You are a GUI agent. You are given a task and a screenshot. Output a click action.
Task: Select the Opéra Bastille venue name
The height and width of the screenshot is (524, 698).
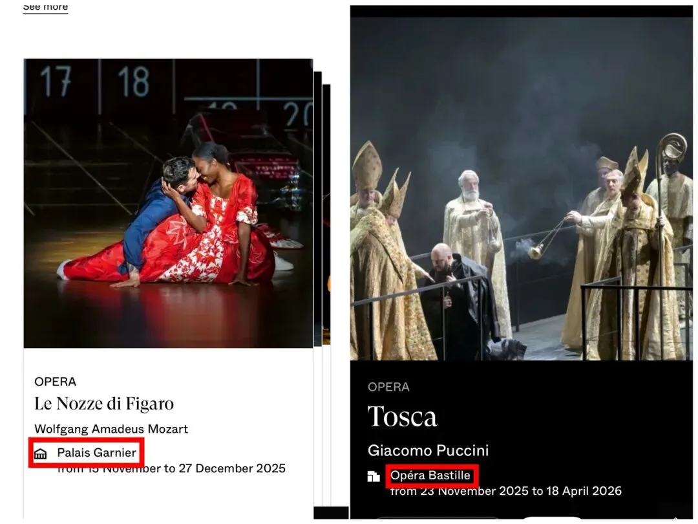(x=430, y=475)
